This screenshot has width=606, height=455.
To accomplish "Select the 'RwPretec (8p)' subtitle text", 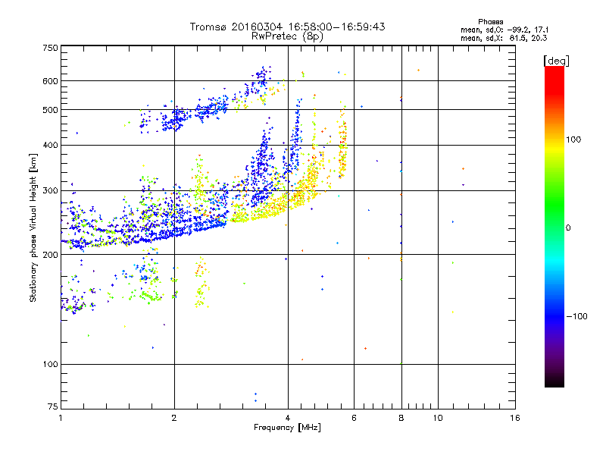I will [287, 36].
